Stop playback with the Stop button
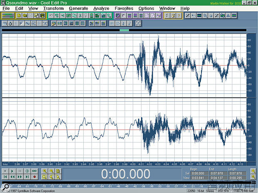258x193 pixels. pos(5,171)
